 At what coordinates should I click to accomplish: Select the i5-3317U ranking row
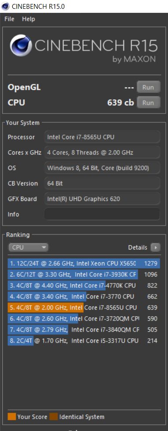[84, 340]
